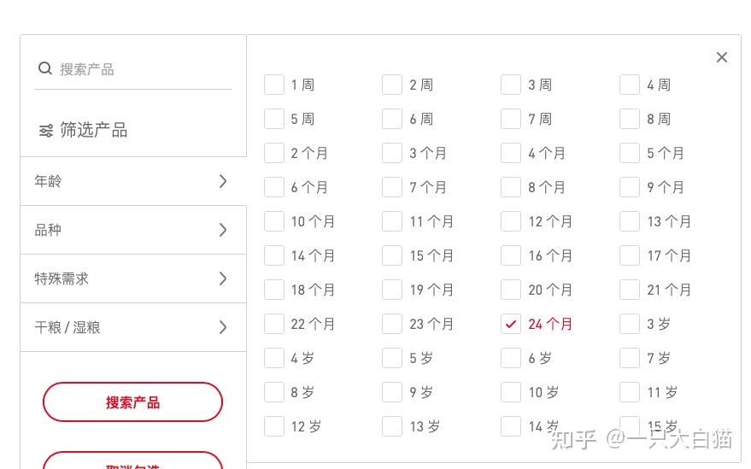Select the 18 个月 checkbox
The height and width of the screenshot is (469, 751).
coord(274,290)
